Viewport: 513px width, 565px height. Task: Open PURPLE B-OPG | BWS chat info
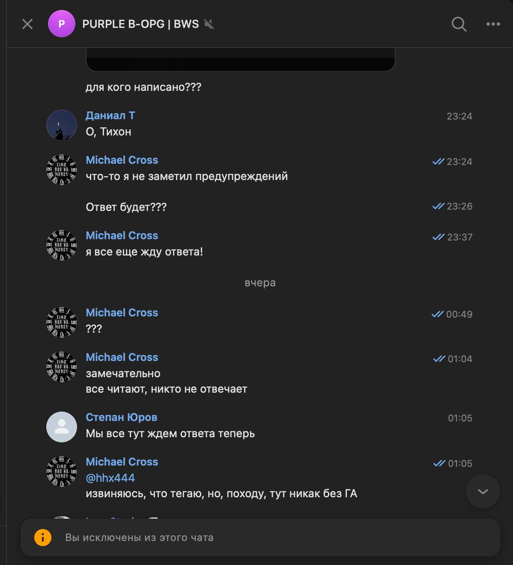[140, 24]
